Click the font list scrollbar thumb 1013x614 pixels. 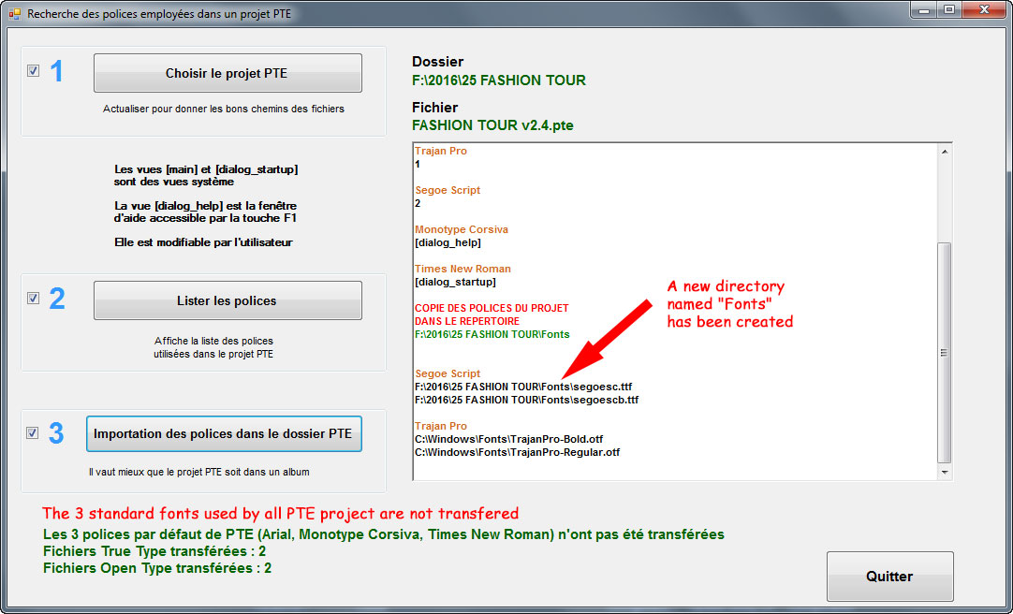(x=945, y=353)
